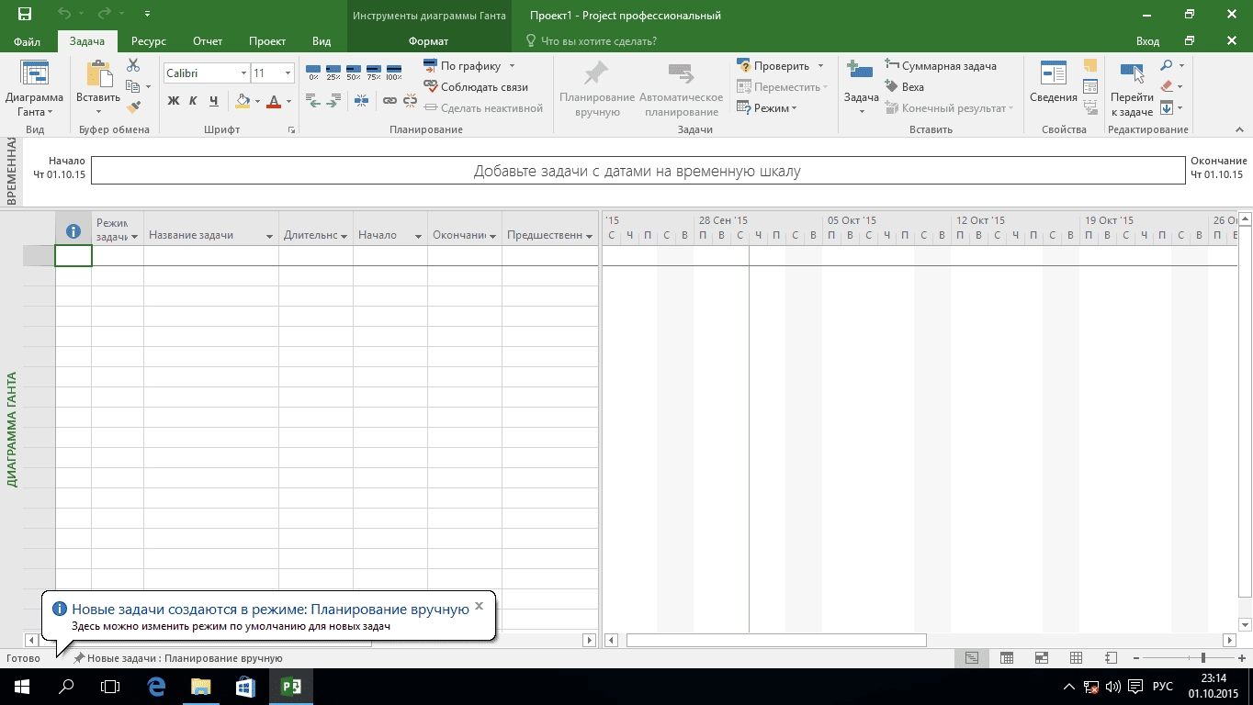Image resolution: width=1253 pixels, height=705 pixels.
Task: Open the font size 11 dropdown
Action: point(288,73)
